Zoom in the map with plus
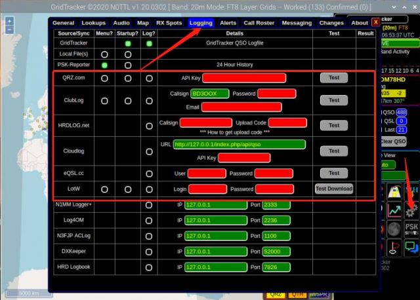Image resolution: width=420 pixels, height=300 pixels. pos(9,21)
